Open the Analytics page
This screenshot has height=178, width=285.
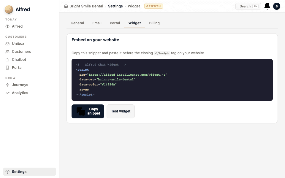[30, 93]
